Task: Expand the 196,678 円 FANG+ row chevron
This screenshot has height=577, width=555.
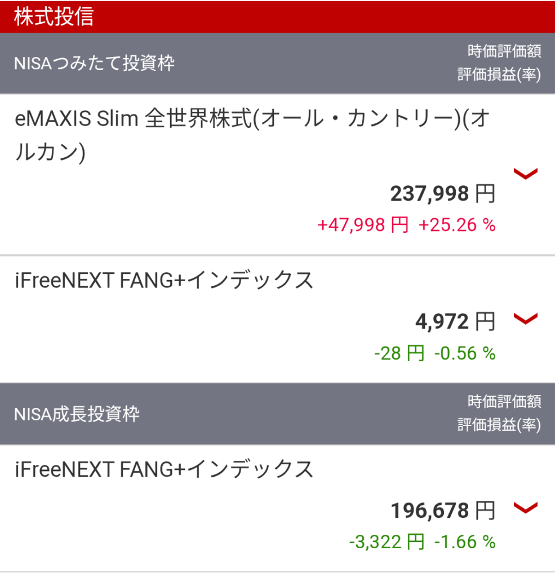Action: pos(526,509)
